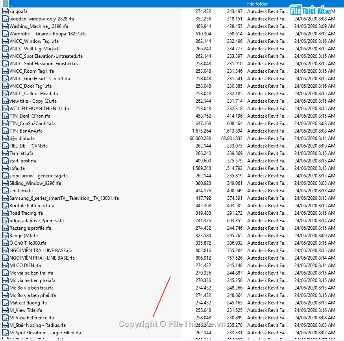Select the TTN_DenHQTron.rfa file icon

[5, 116]
